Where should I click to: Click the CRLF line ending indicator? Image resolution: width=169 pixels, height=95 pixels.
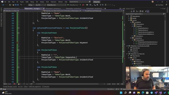pos(122,84)
